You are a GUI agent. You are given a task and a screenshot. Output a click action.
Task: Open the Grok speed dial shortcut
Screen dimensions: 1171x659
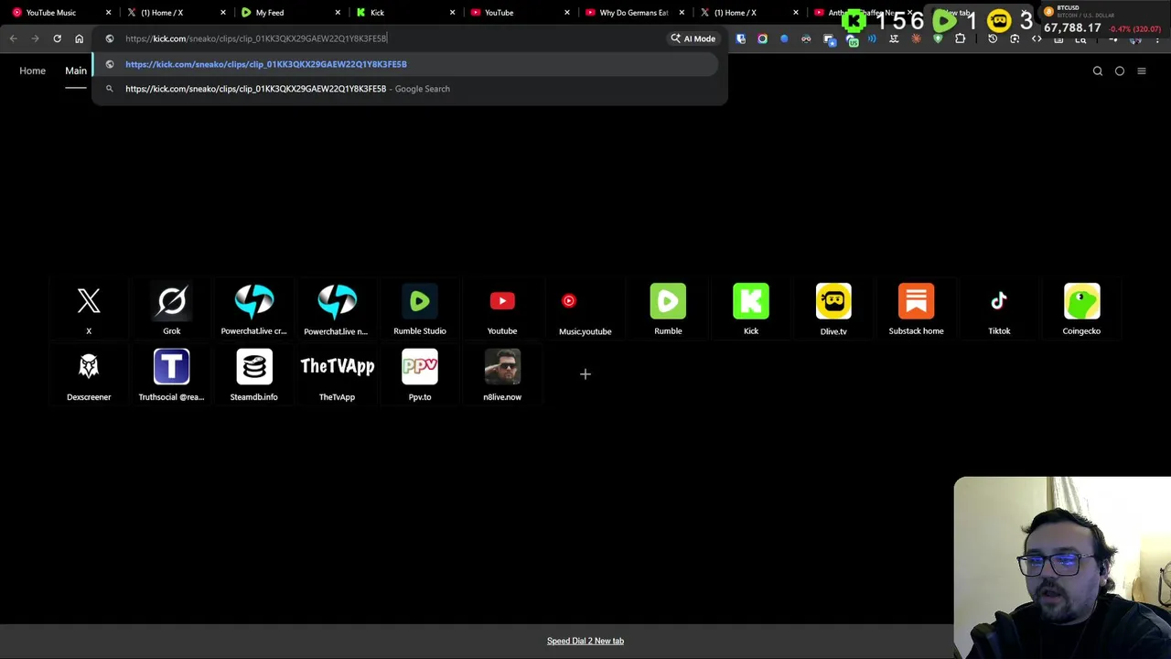171,309
